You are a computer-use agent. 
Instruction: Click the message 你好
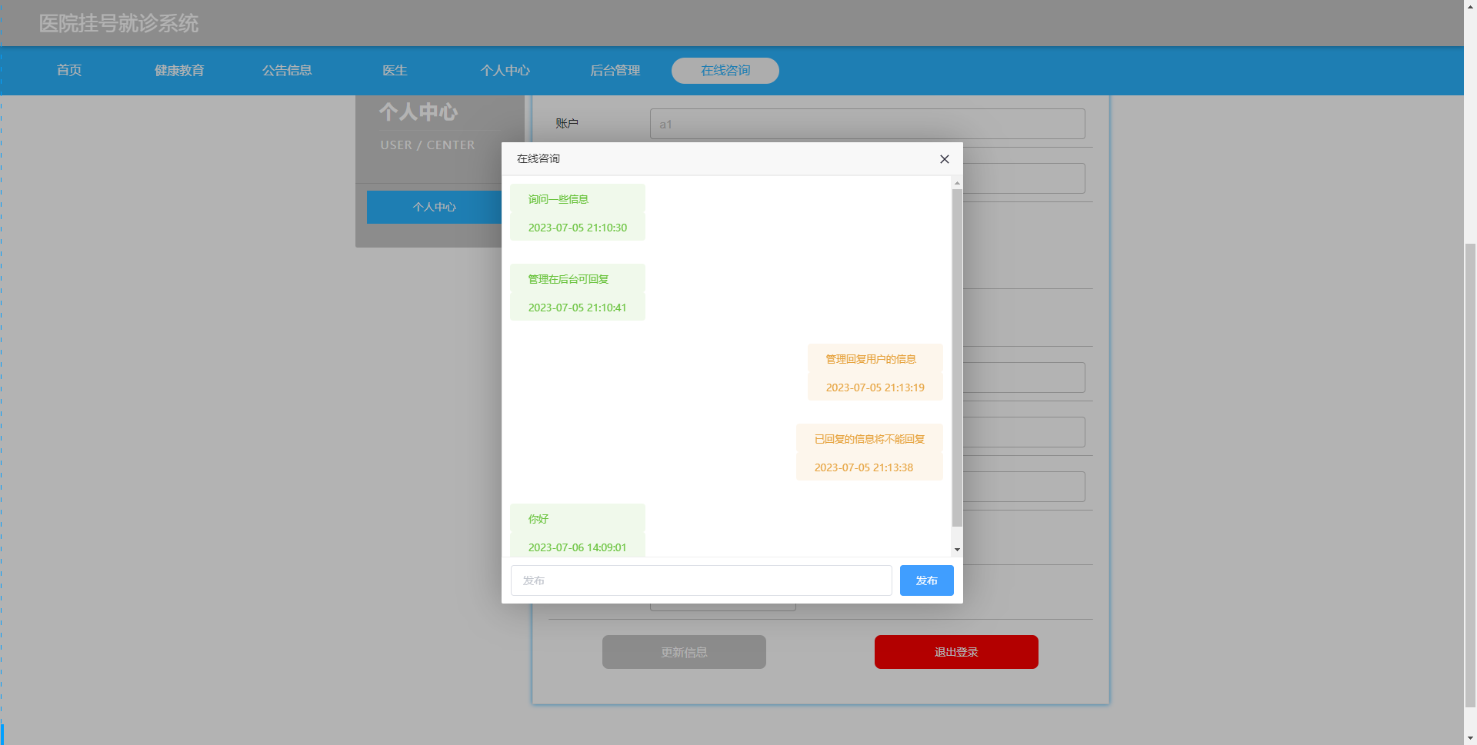(x=538, y=519)
